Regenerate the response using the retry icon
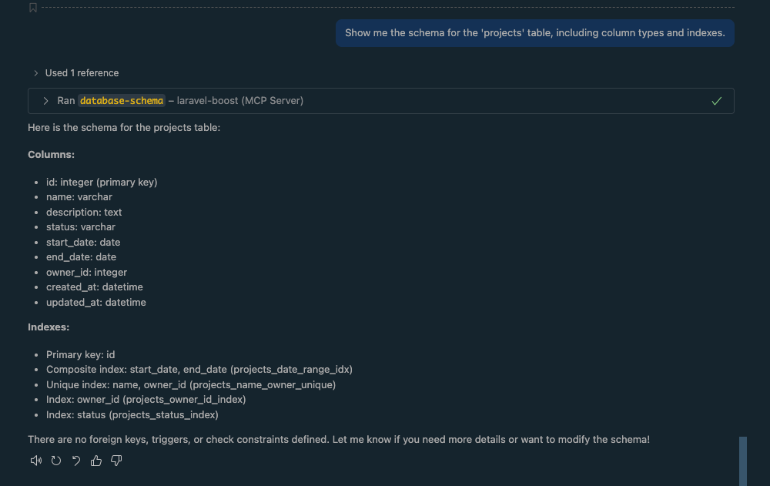Image resolution: width=770 pixels, height=486 pixels. pyautogui.click(x=55, y=460)
